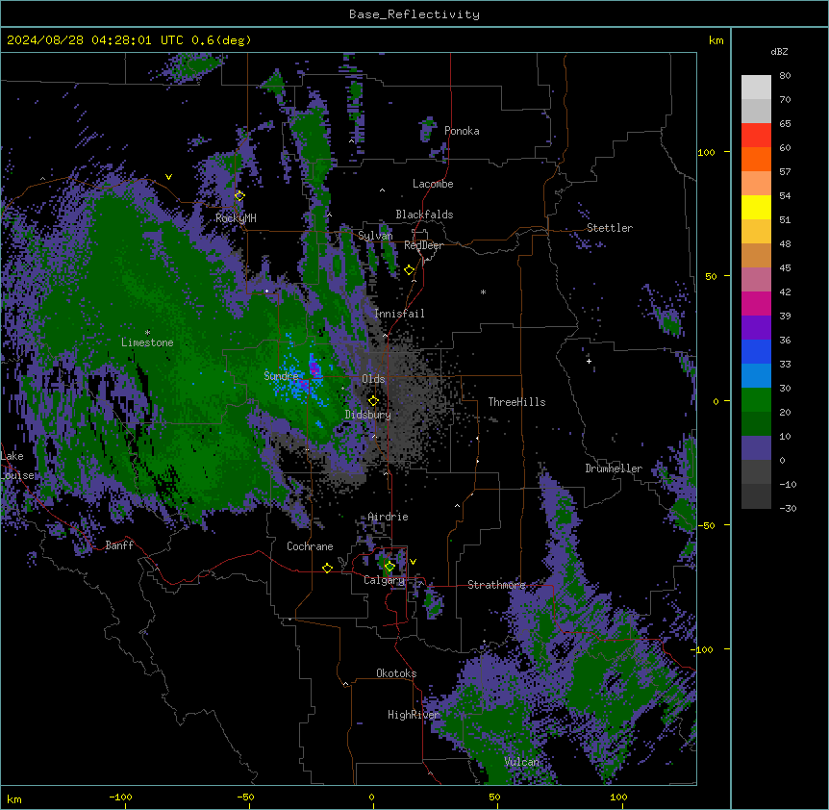829x810 pixels.
Task: Pick the bright yellow swatch in the legend
Action: pyautogui.click(x=756, y=207)
